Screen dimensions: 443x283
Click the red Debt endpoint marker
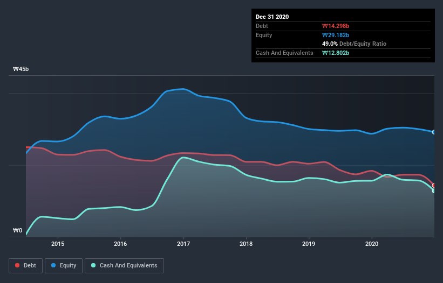434,185
